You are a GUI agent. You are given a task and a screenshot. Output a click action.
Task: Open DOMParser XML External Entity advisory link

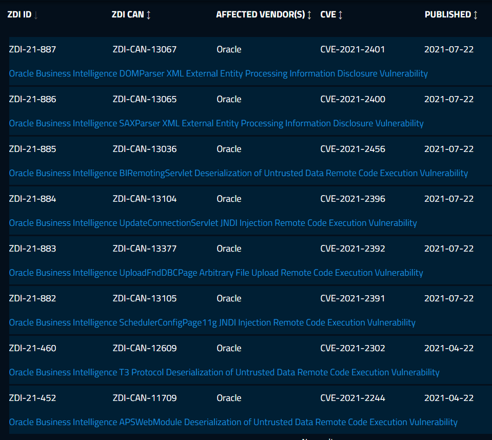(x=219, y=73)
